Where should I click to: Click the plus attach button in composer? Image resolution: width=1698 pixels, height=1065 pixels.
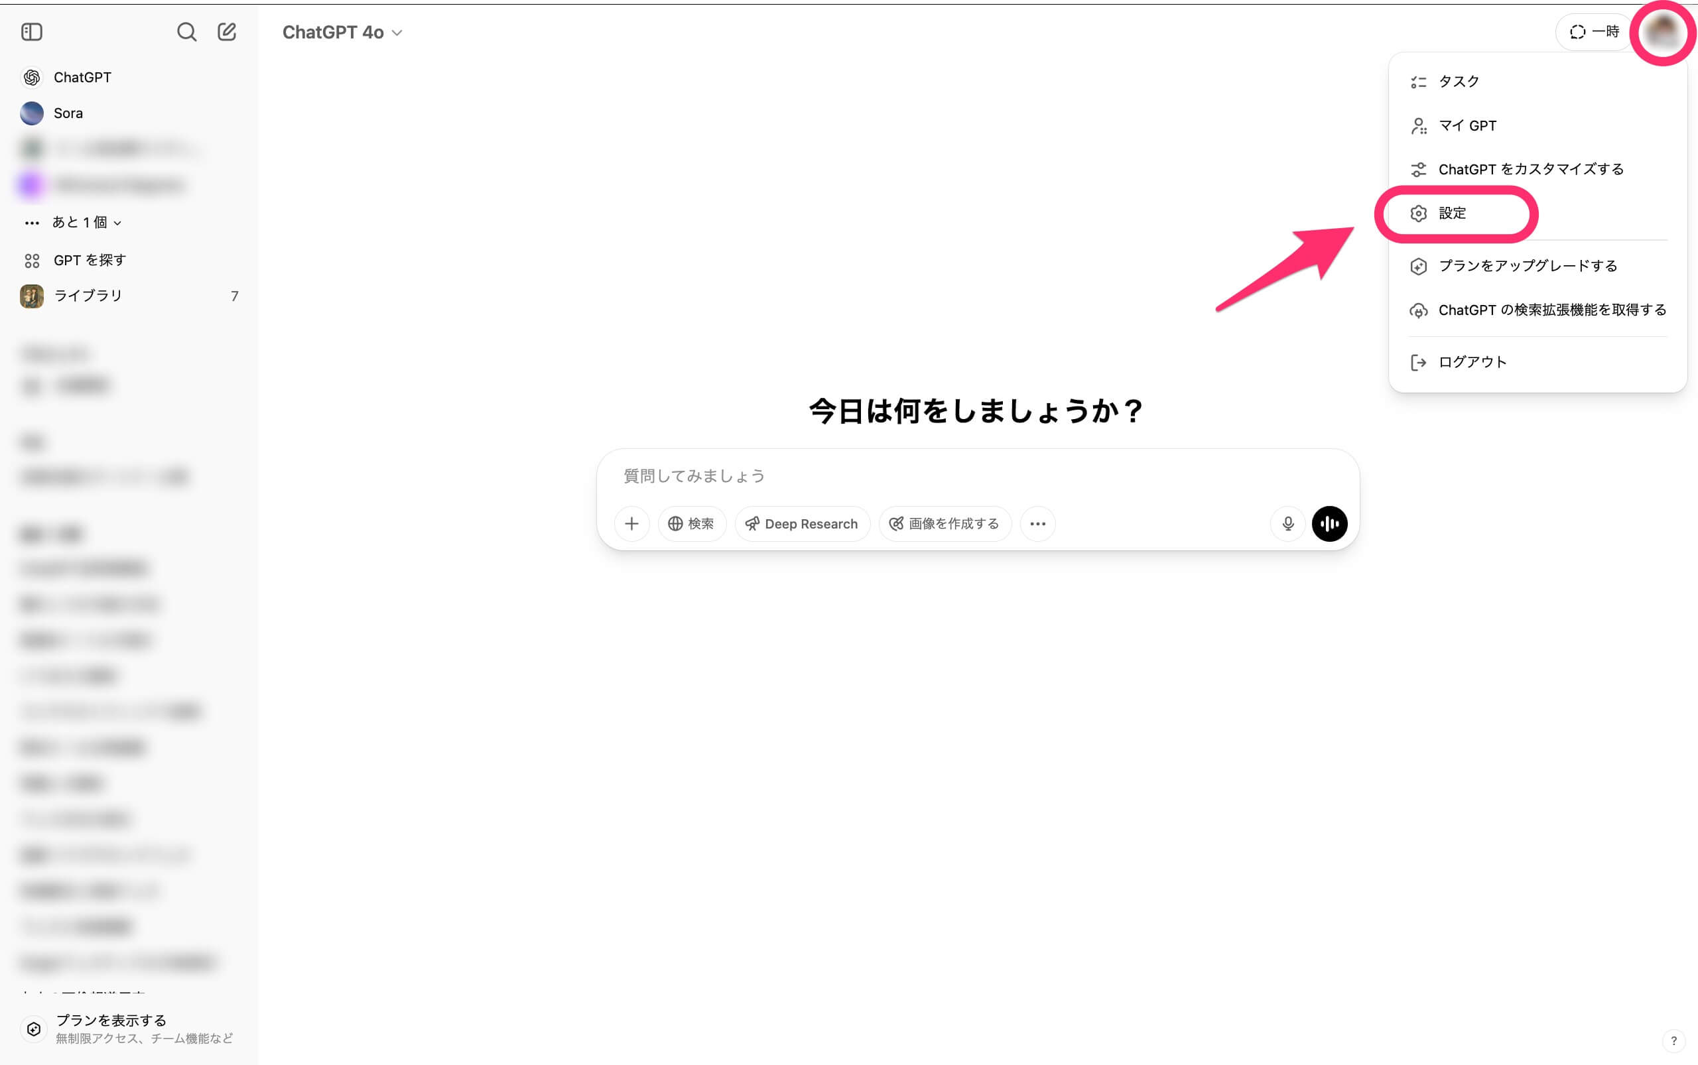632,524
